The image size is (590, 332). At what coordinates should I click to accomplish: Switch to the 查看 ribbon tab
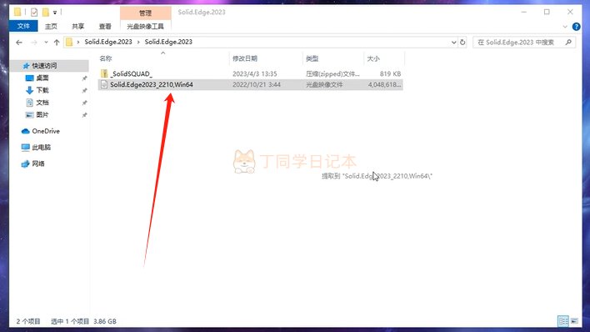105,26
